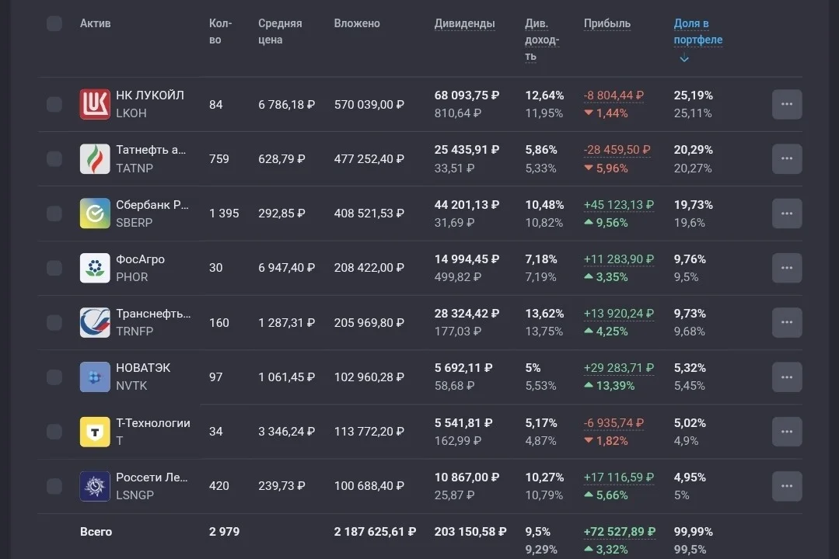Image resolution: width=839 pixels, height=559 pixels.
Task: Click the NOVATEK logo icon
Action: (x=95, y=377)
